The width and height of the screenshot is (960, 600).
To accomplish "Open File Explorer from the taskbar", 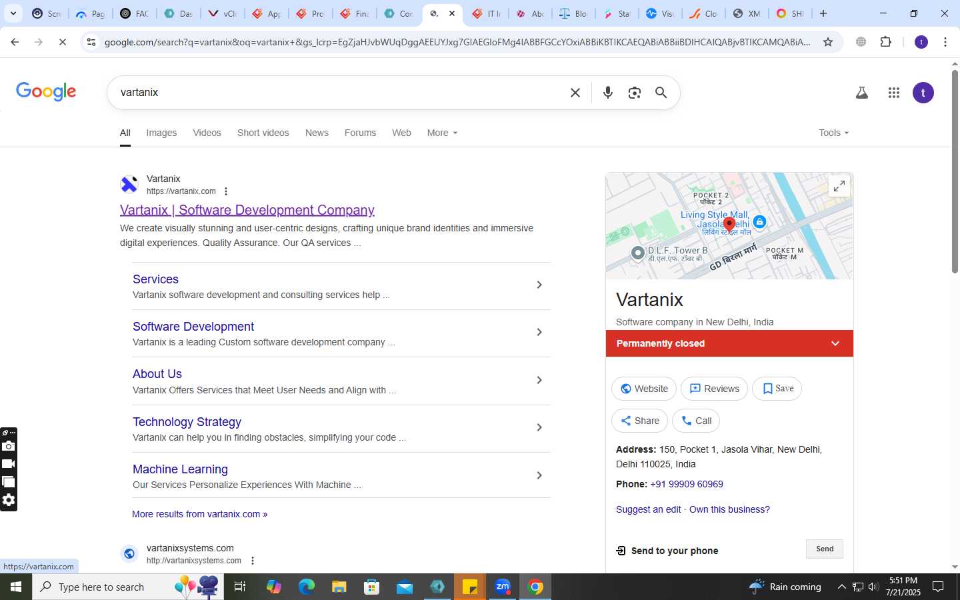I will pyautogui.click(x=339, y=587).
